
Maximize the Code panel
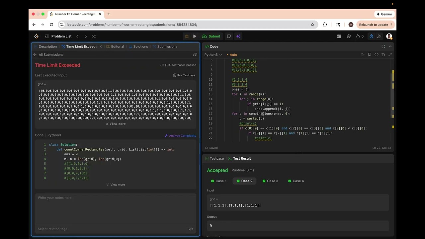coord(383,46)
